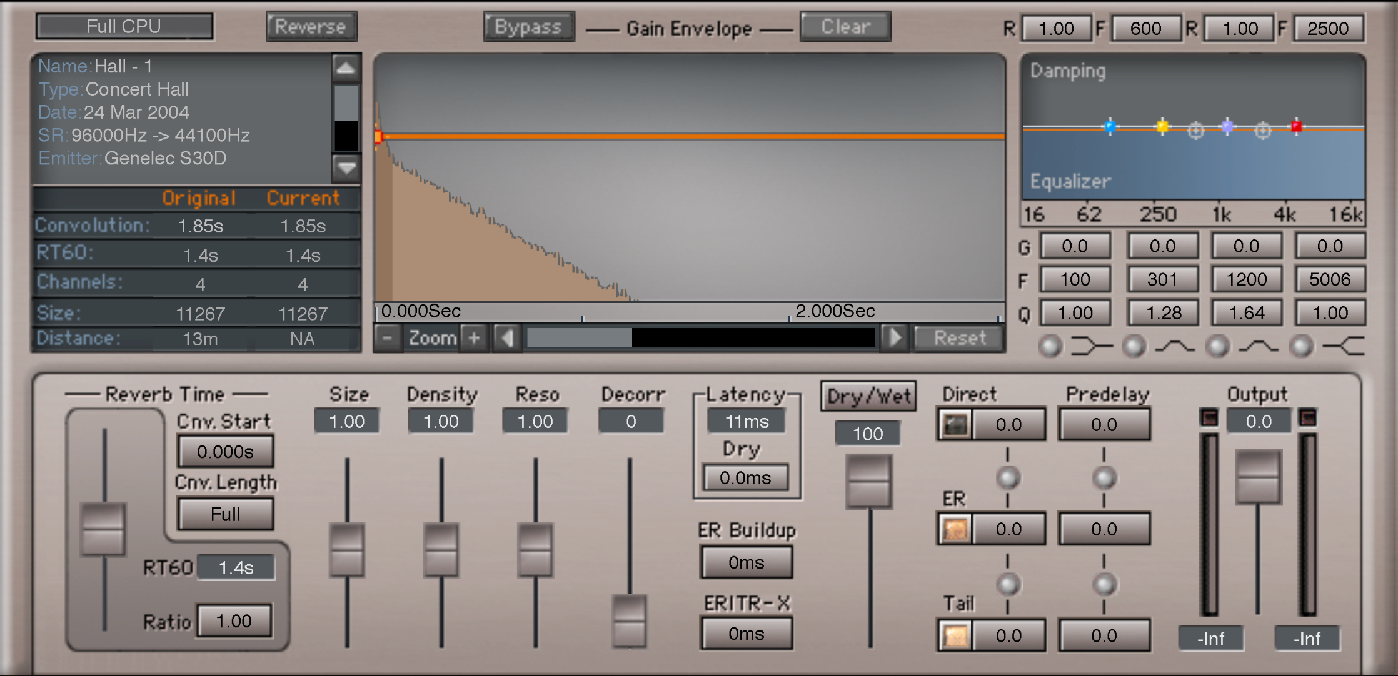Click the Dry/Wet mode button
1398x676 pixels.
(x=868, y=397)
